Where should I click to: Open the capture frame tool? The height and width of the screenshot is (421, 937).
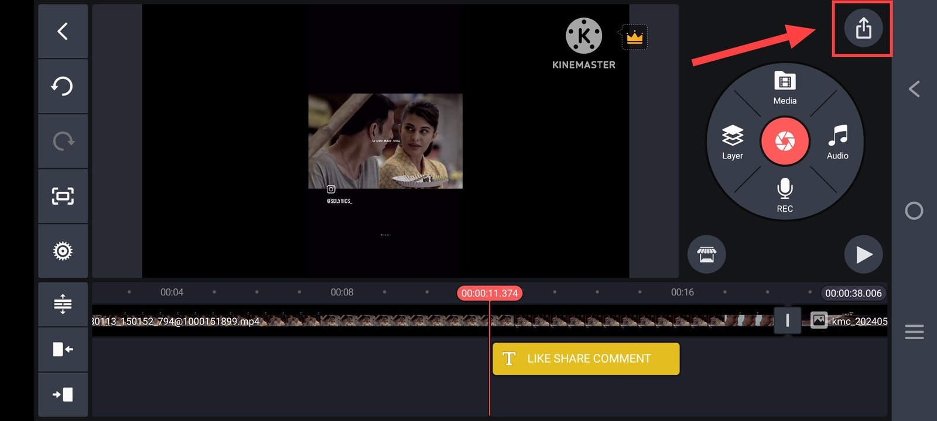click(63, 196)
